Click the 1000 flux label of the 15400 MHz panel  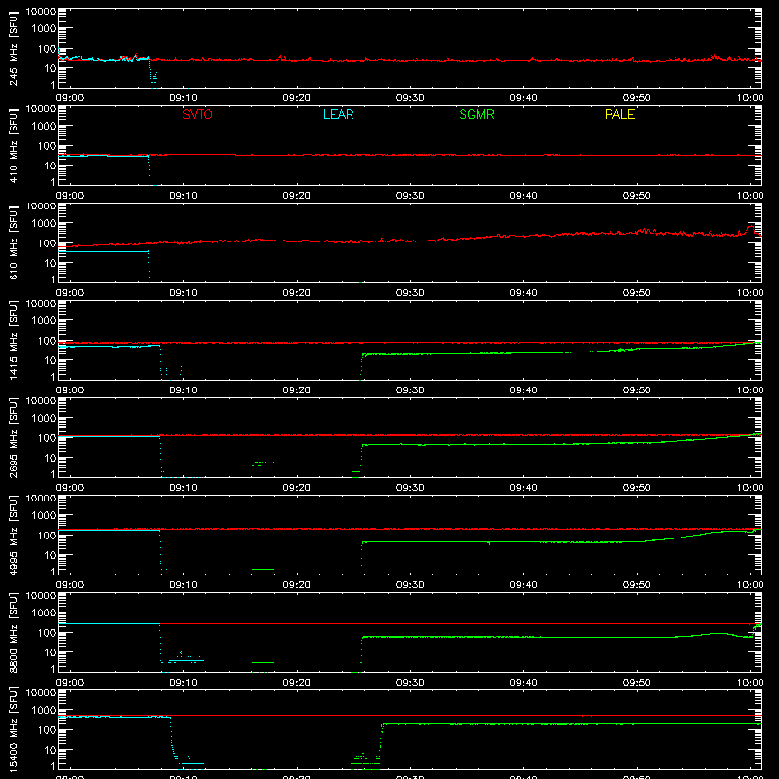pyautogui.click(x=44, y=711)
